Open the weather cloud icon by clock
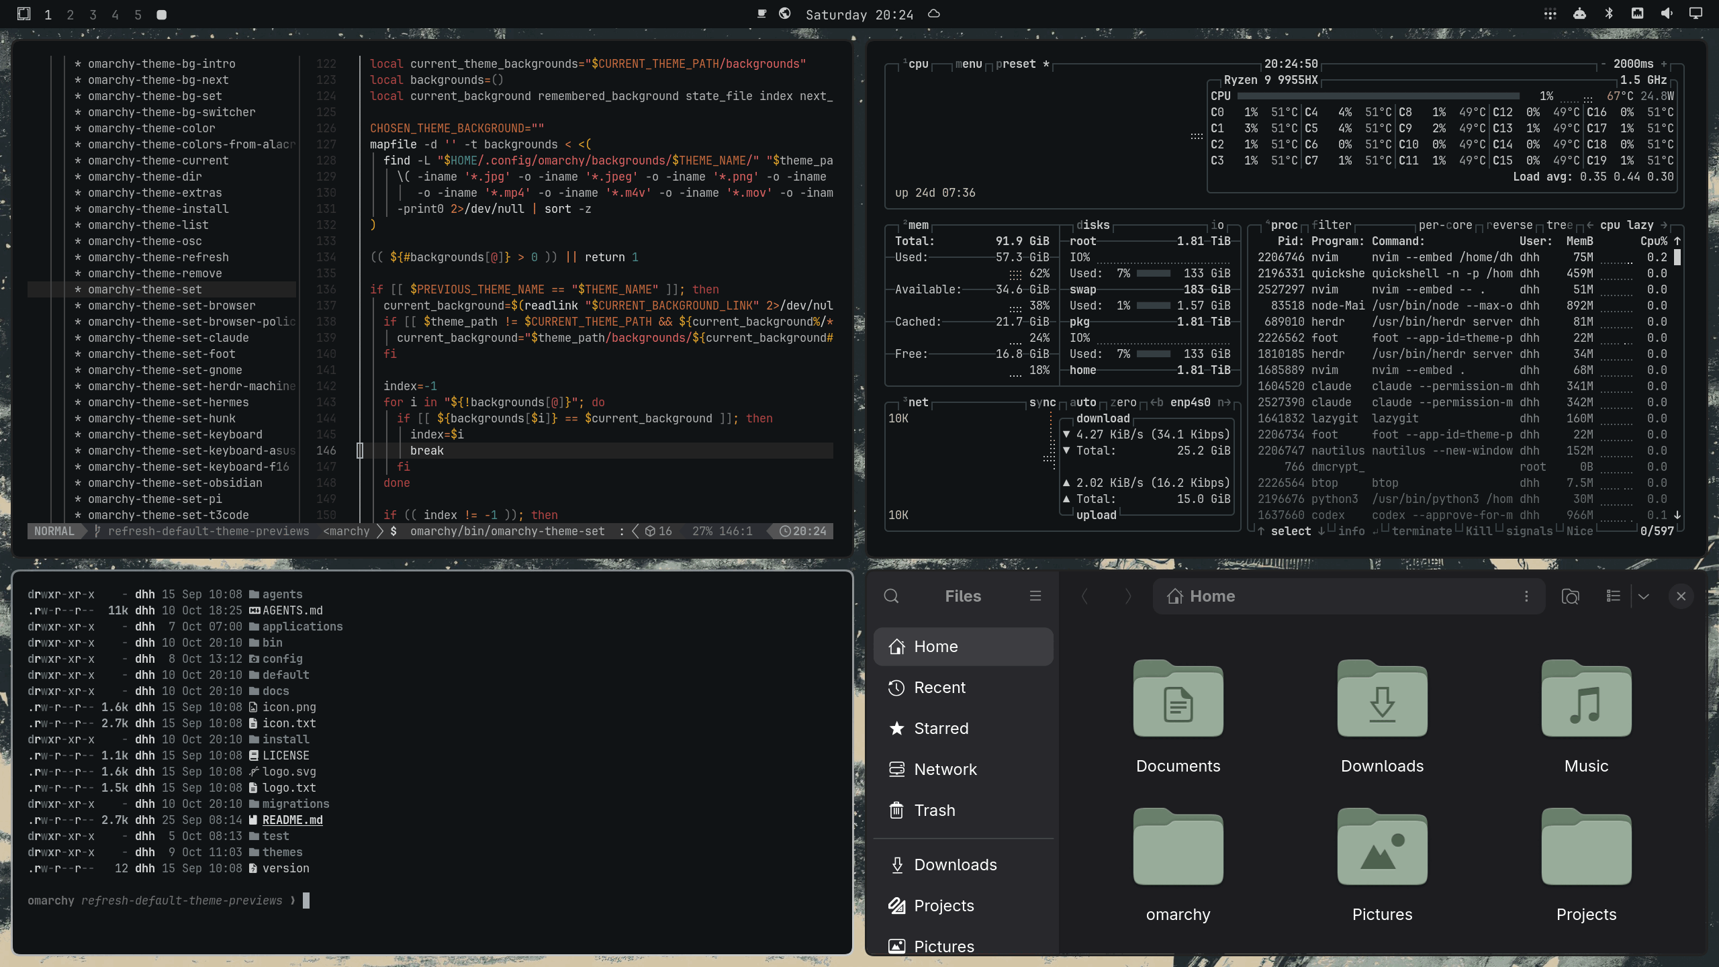1719x967 pixels. pos(933,14)
